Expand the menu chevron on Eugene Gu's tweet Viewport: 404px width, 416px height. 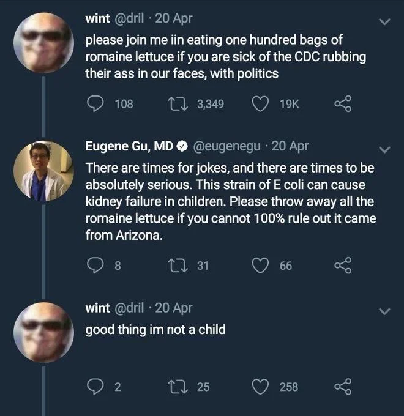(x=384, y=150)
